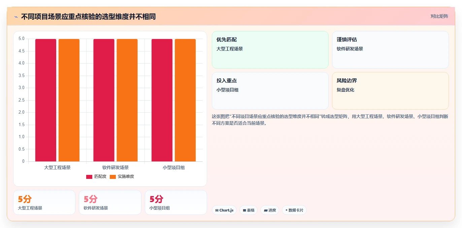The width and height of the screenshot is (462, 228).
Task: Click the description paragraph starting 这张图把
Action: pos(330,120)
